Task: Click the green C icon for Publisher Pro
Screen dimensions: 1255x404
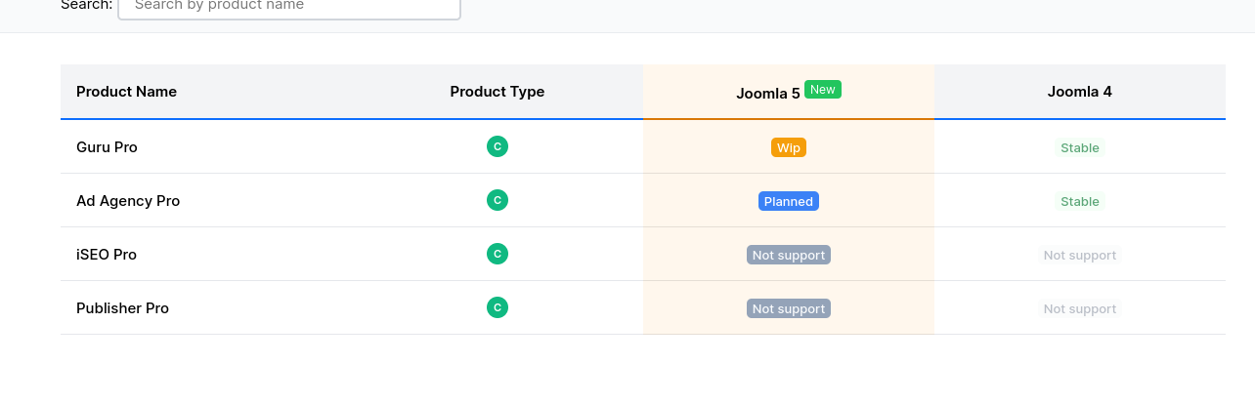Action: 498,307
